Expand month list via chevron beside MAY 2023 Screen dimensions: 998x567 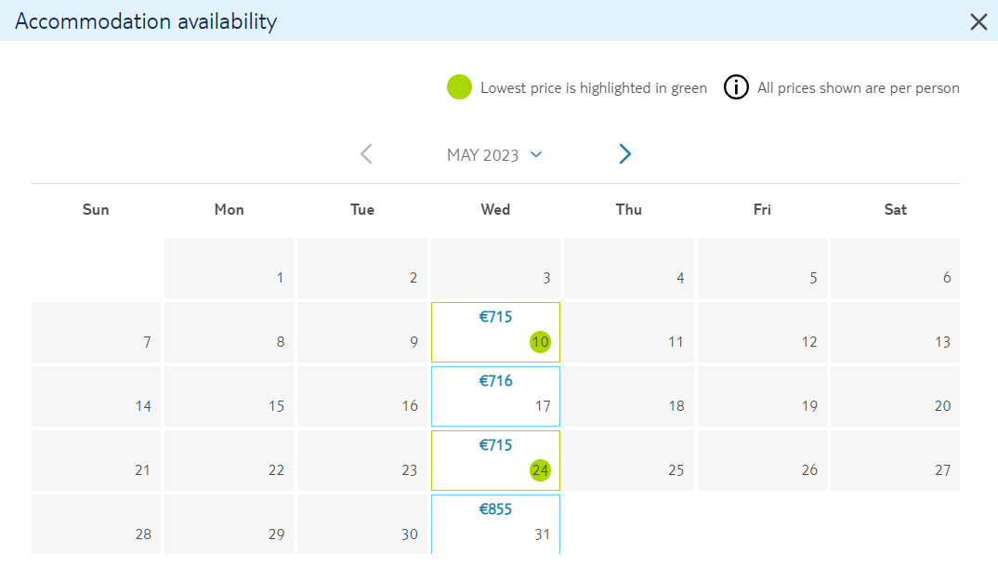point(536,154)
